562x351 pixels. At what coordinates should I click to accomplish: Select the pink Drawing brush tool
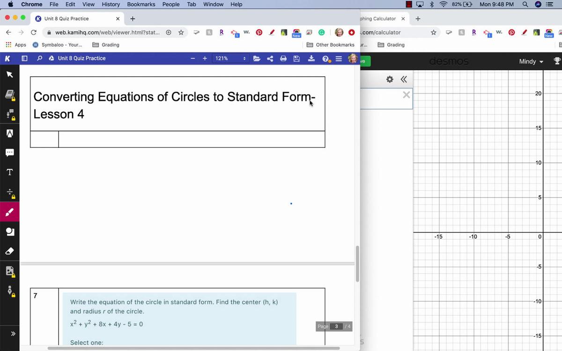(9, 212)
